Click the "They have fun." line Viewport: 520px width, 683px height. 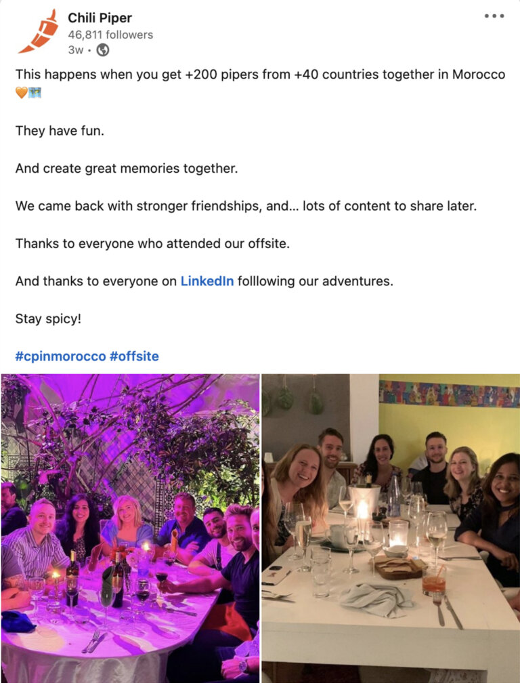[60, 131]
